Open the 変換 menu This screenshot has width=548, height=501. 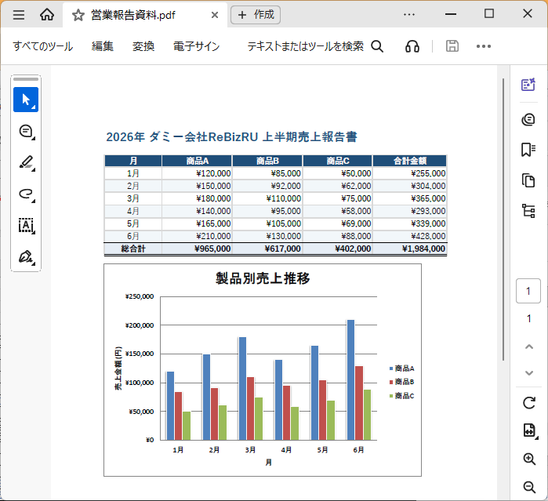click(143, 46)
